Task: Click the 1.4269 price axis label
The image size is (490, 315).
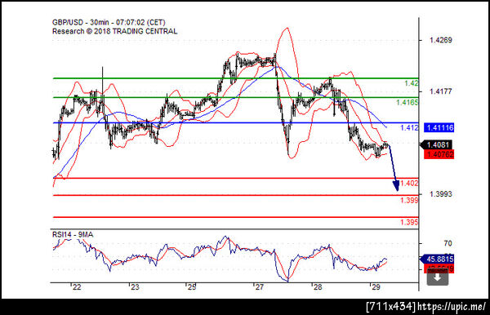Action: (x=441, y=40)
